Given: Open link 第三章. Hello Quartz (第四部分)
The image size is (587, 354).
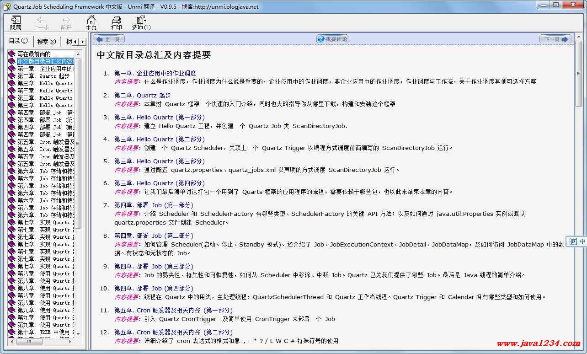Looking at the screenshot, I should coord(160,183).
